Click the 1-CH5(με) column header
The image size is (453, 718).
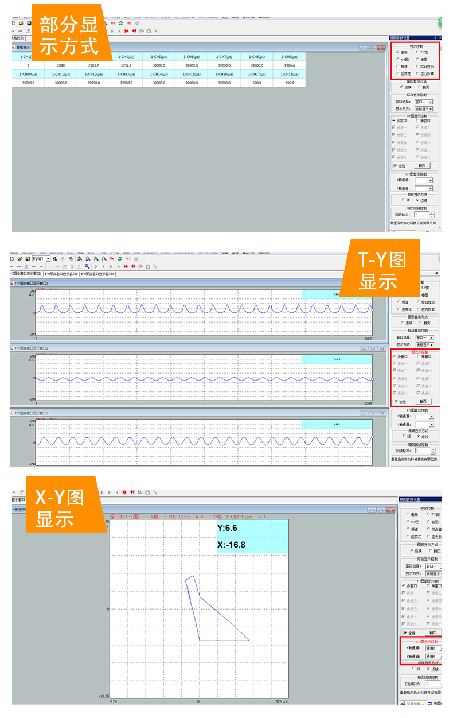click(x=159, y=56)
